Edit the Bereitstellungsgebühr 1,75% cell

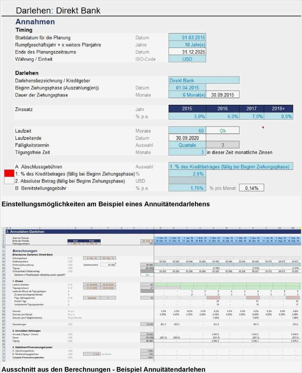coord(187,188)
